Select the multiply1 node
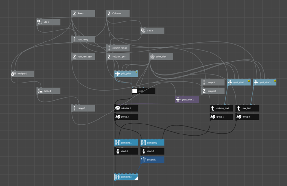 coord(22,74)
